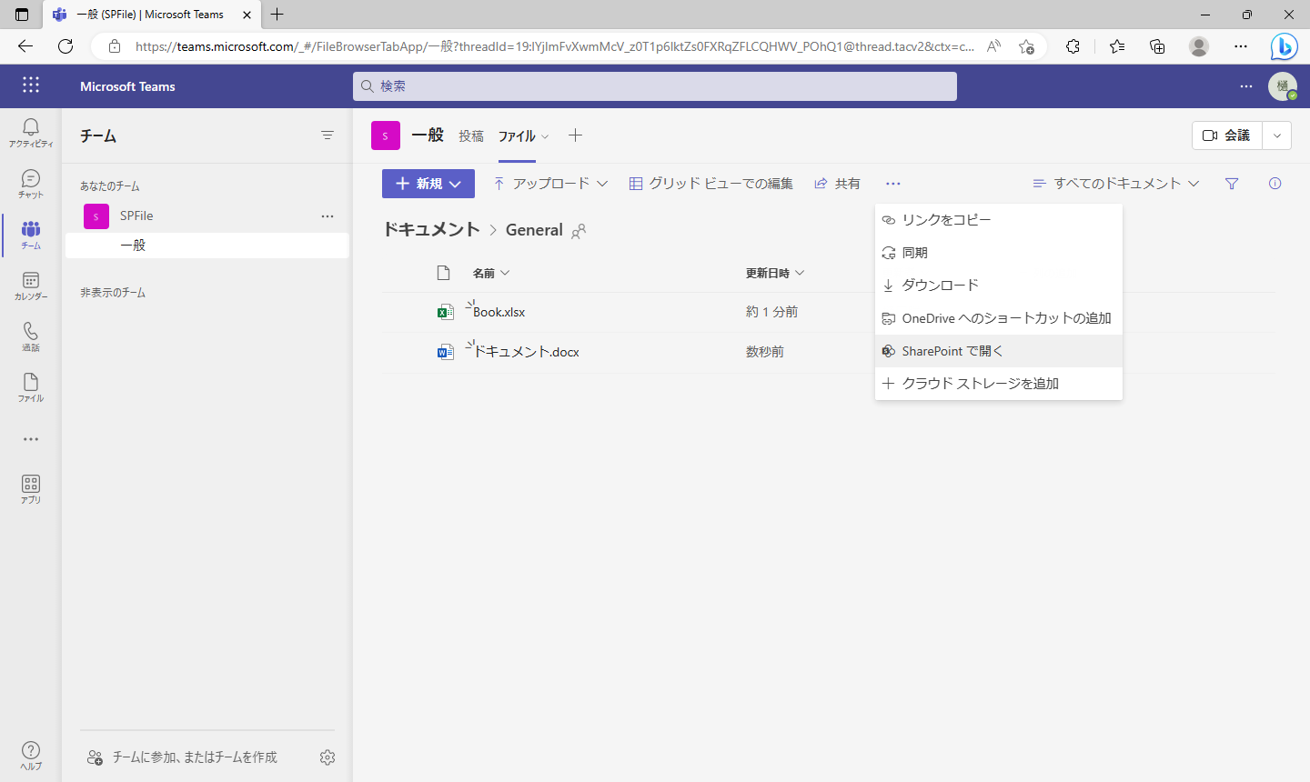
Task: Select クラウド ストレージを追加
Action: pyautogui.click(x=999, y=384)
